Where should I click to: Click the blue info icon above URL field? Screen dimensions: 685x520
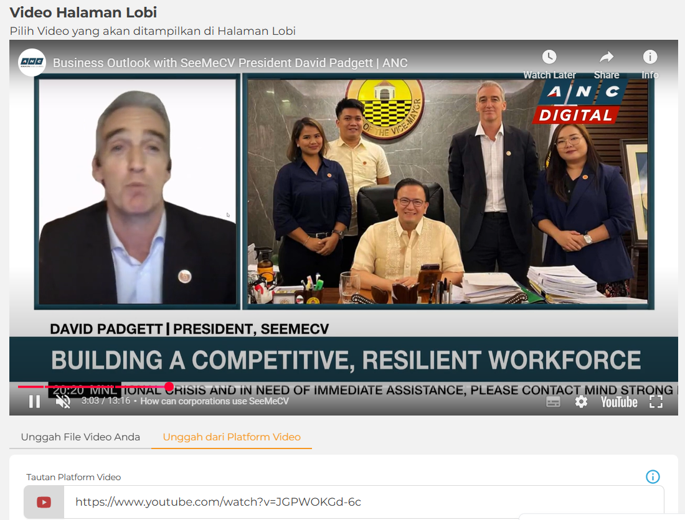click(653, 477)
